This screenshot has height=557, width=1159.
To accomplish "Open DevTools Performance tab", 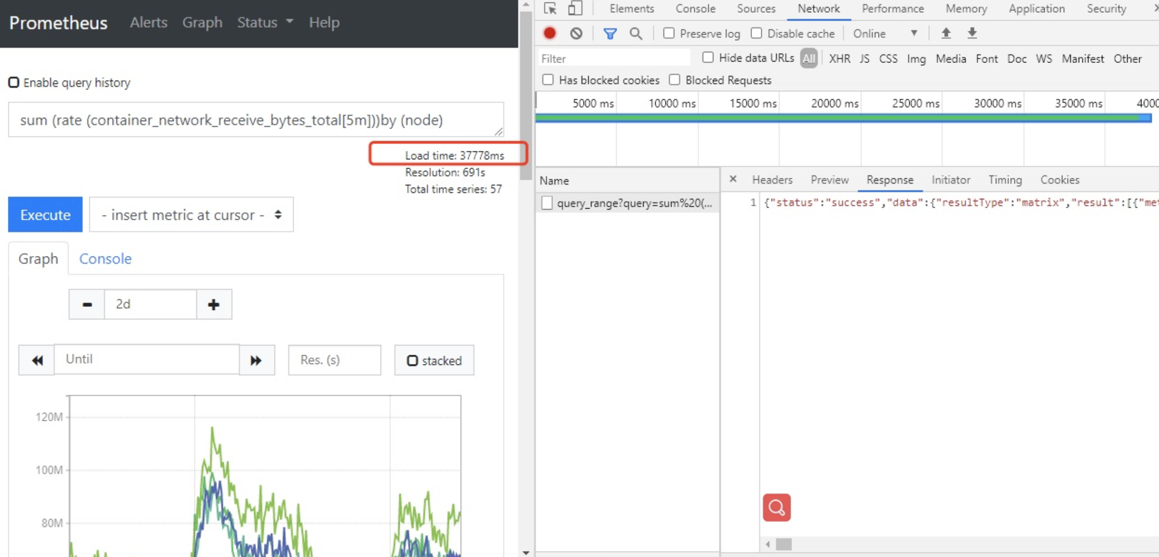I will [893, 9].
